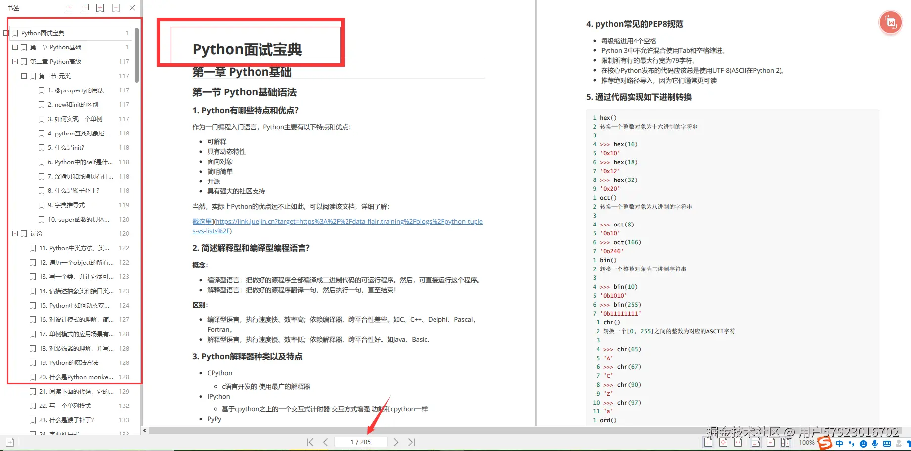911x451 pixels.
Task: Fit the page to the window
Action: 723,443
